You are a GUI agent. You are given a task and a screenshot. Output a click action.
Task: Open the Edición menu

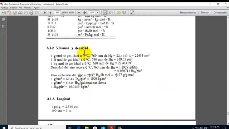[x=14, y=8]
